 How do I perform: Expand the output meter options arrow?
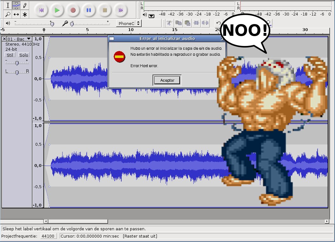coord(151,16)
